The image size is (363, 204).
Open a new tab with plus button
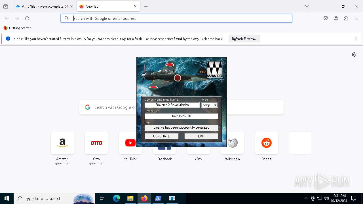click(146, 7)
